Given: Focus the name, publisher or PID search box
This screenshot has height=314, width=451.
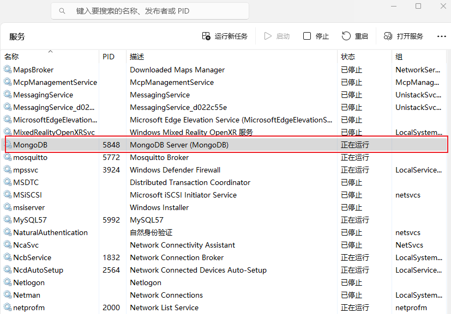Looking at the screenshot, I should click(150, 11).
